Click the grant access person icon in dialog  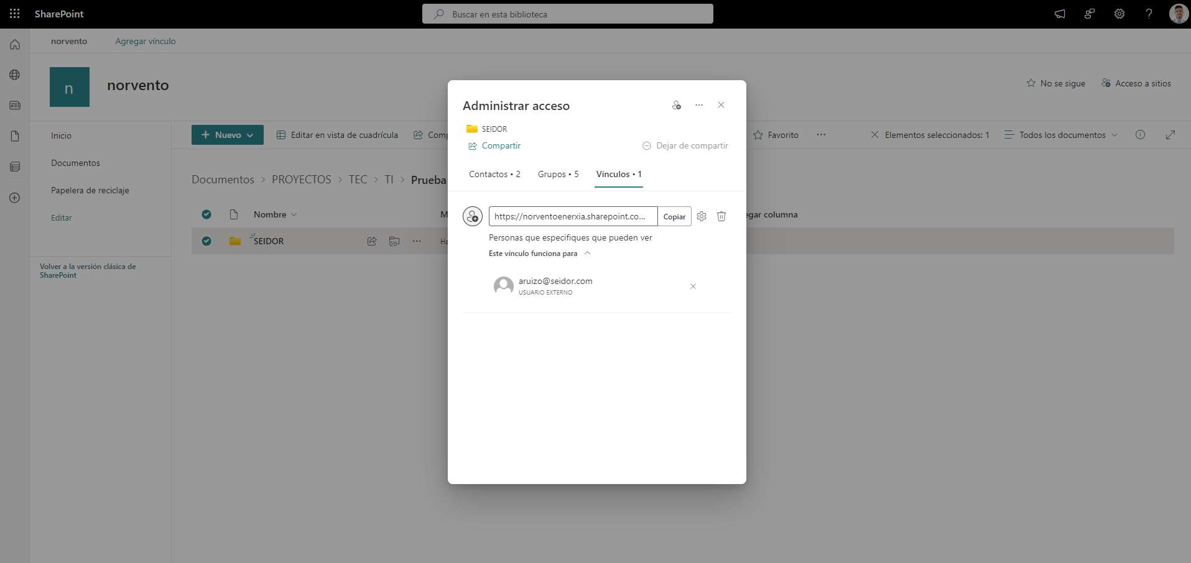coord(677,105)
